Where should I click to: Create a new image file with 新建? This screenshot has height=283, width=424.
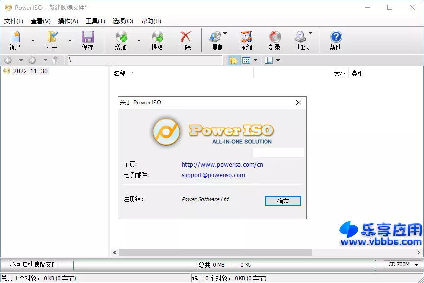15,40
